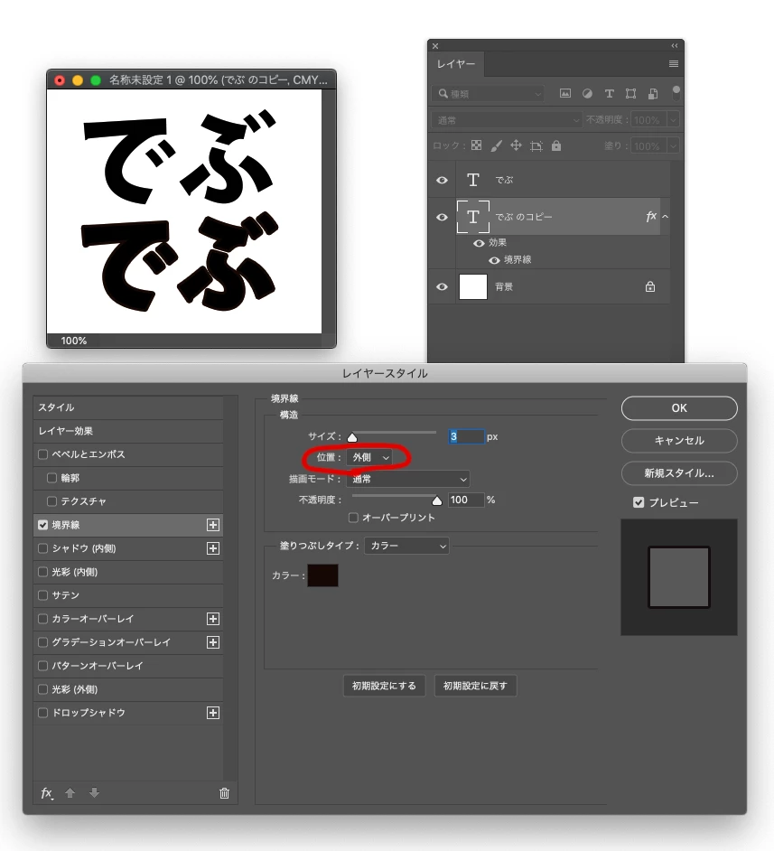Hide the でぶ のコピー layer
The image size is (774, 851).
(442, 217)
